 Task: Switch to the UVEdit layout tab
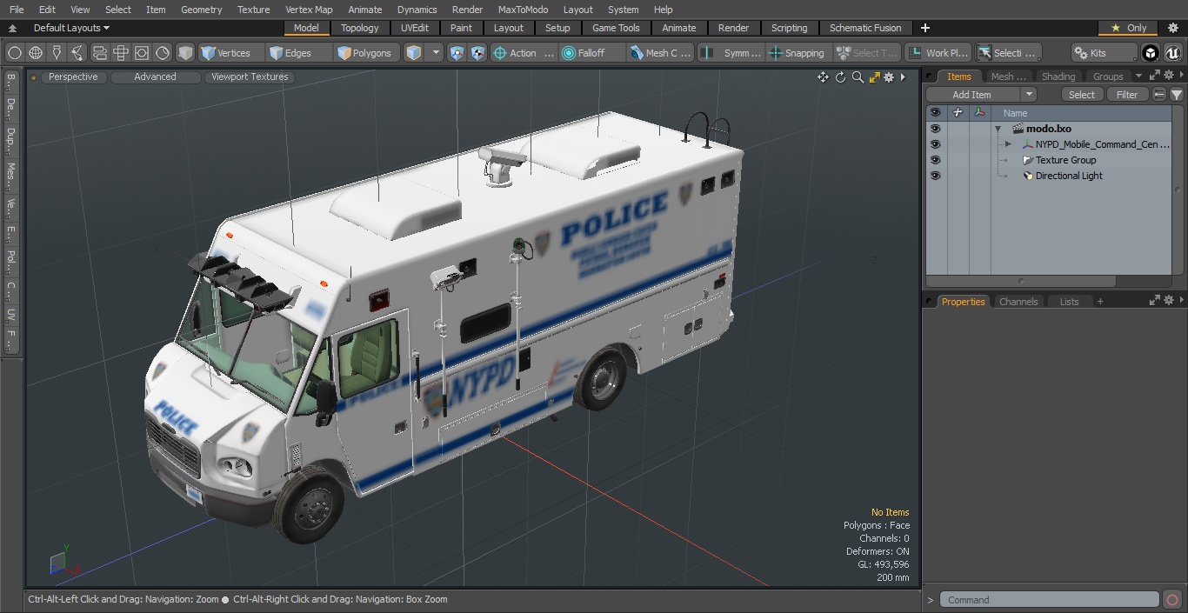click(x=415, y=28)
